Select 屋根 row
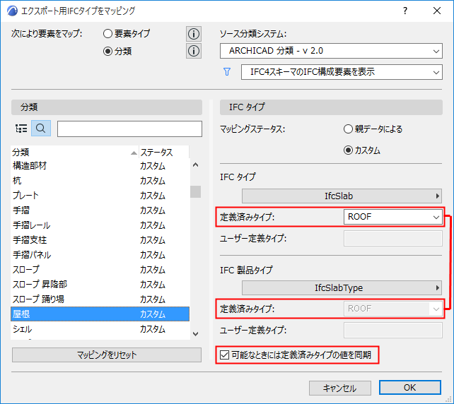Image resolution: width=454 pixels, height=404 pixels. click(x=100, y=314)
